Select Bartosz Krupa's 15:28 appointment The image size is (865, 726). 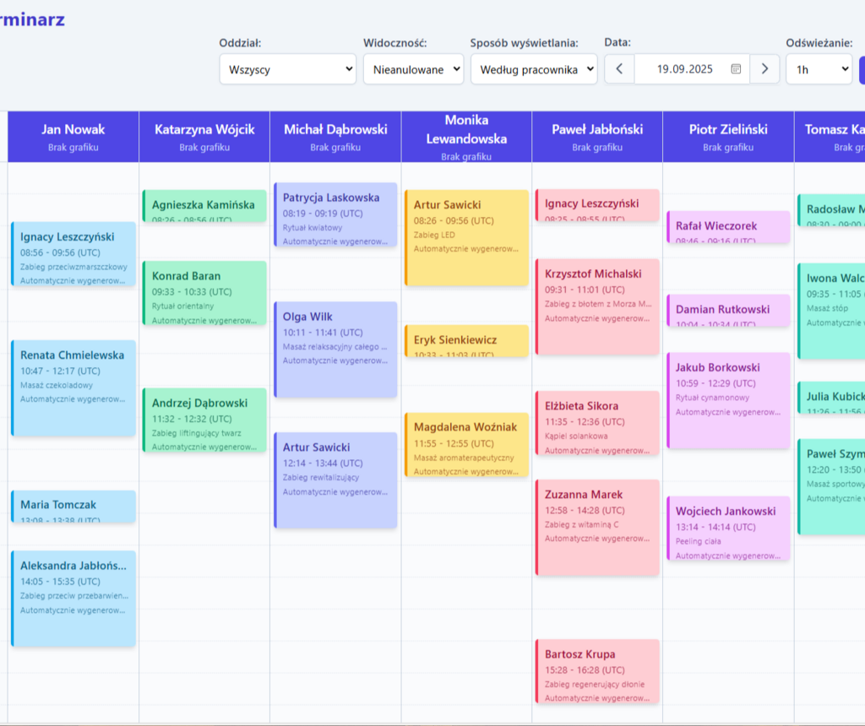click(597, 671)
